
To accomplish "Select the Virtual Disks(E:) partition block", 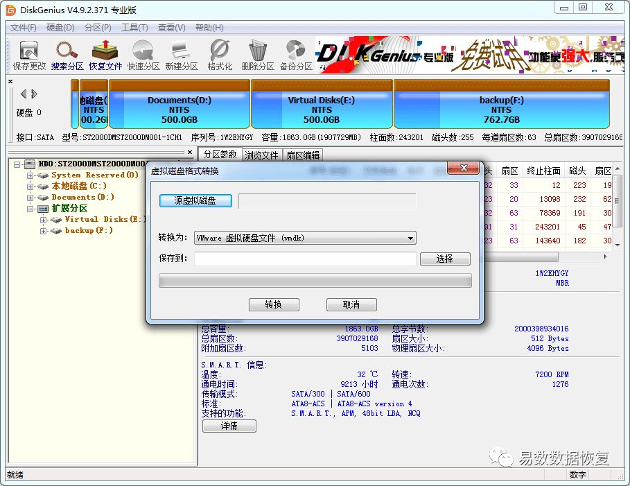I will click(x=322, y=104).
